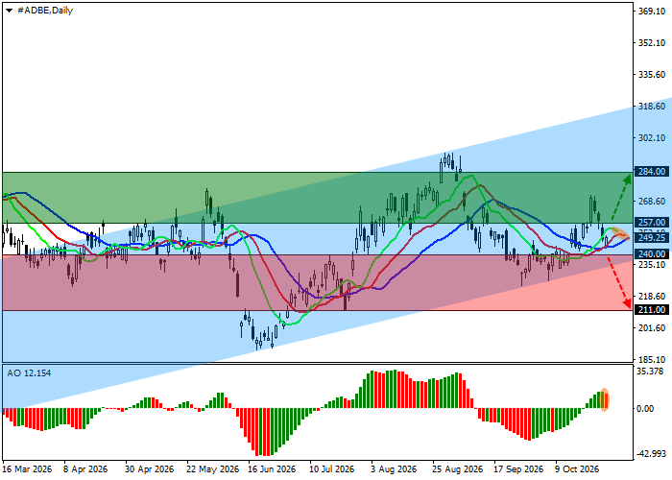The height and width of the screenshot is (480, 672).
Task: Open the #ADBE chart dropdown triangle
Action: [9, 11]
